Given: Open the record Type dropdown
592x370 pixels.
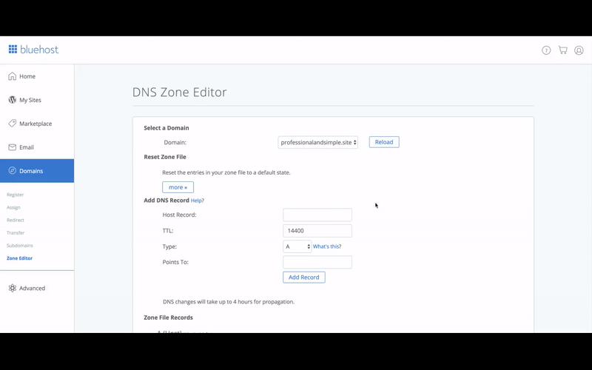Looking at the screenshot, I should (297, 246).
